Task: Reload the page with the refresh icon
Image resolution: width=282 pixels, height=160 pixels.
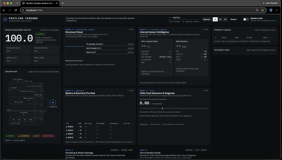Action: click(x=16, y=10)
